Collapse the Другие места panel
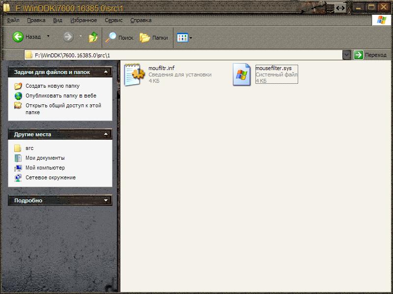Screen dimensions: 393x294 pos(106,134)
